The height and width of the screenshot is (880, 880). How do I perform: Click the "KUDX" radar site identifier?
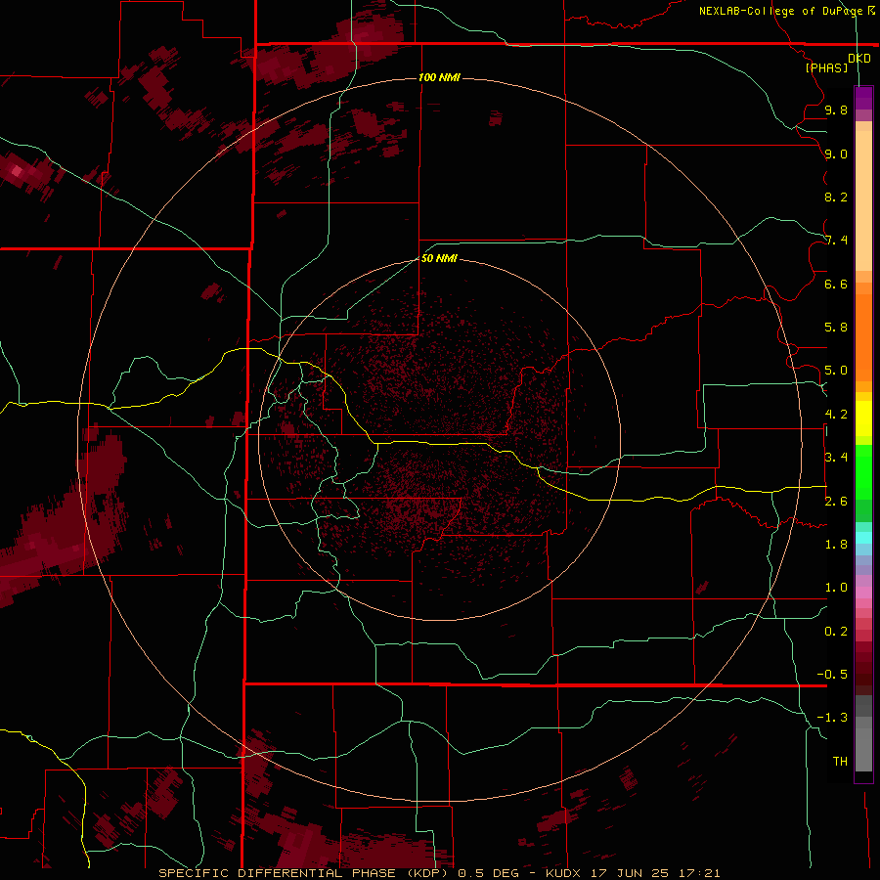click(564, 873)
